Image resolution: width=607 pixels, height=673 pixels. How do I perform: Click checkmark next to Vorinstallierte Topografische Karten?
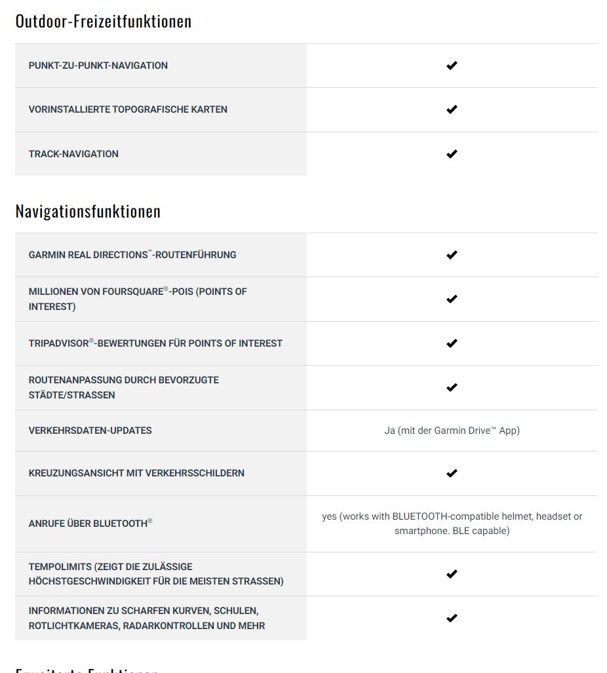tap(452, 109)
